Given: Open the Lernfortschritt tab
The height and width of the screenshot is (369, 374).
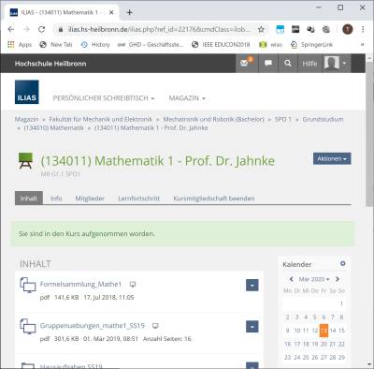Looking at the screenshot, I should (138, 199).
